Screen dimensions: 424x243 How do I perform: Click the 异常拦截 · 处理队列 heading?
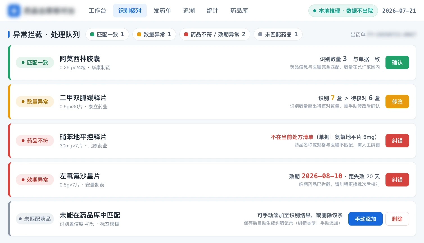pos(46,35)
